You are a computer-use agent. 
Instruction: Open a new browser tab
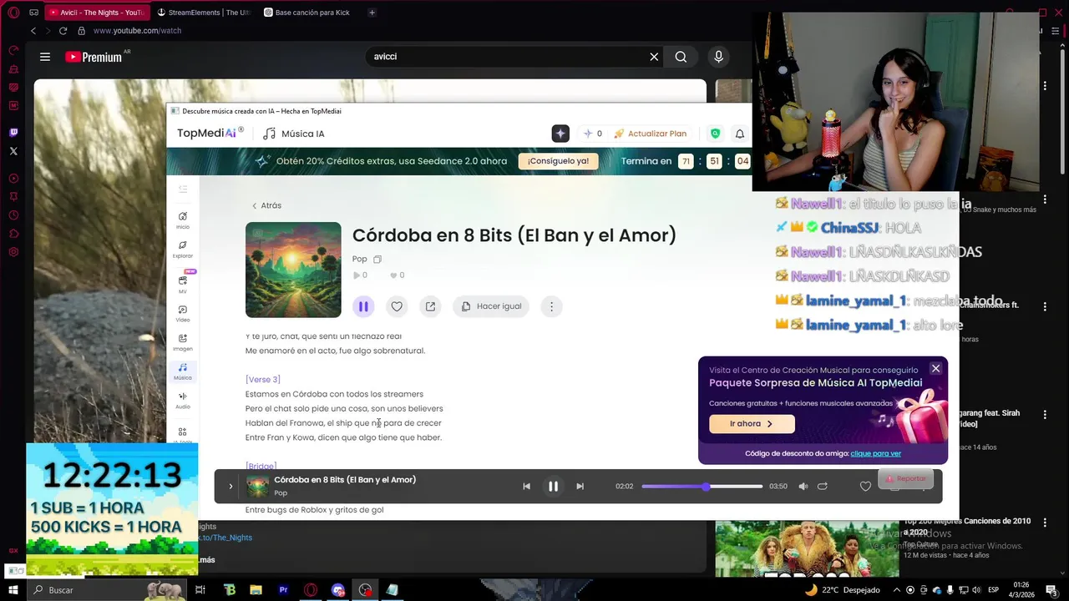pos(372,13)
